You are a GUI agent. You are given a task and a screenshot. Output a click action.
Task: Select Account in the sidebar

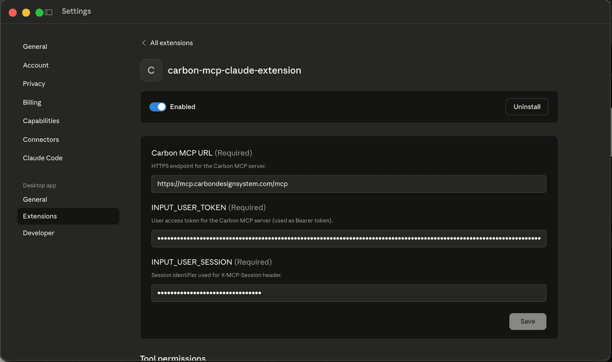[36, 65]
